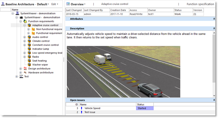The width and height of the screenshot is (218, 118).
Task: Click the Radio box icon
Action: click(29, 57)
